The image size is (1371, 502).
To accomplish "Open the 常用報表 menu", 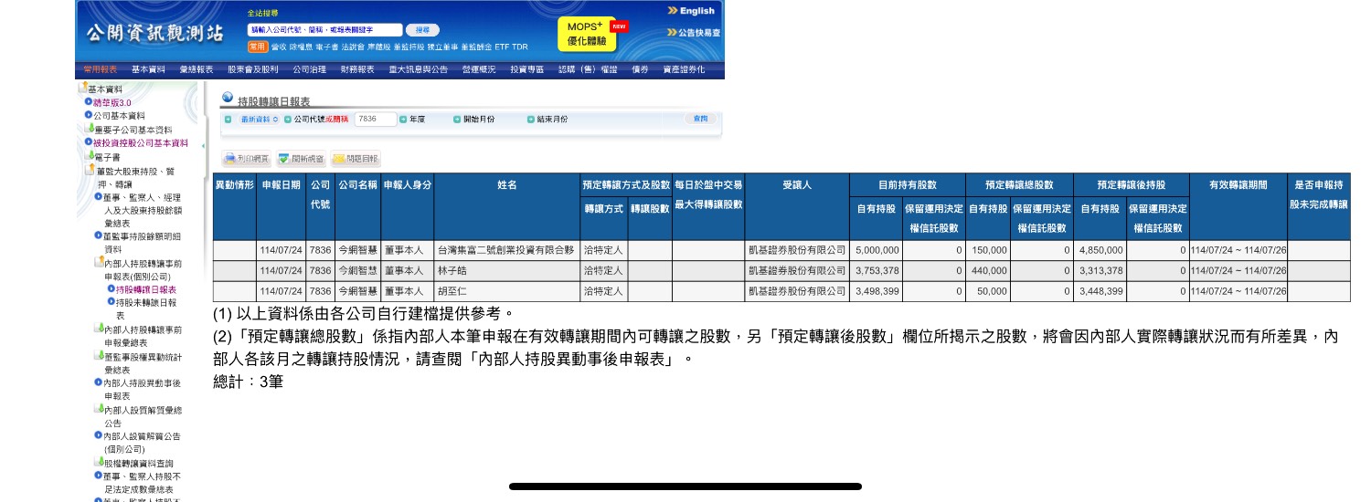I will (x=100, y=69).
